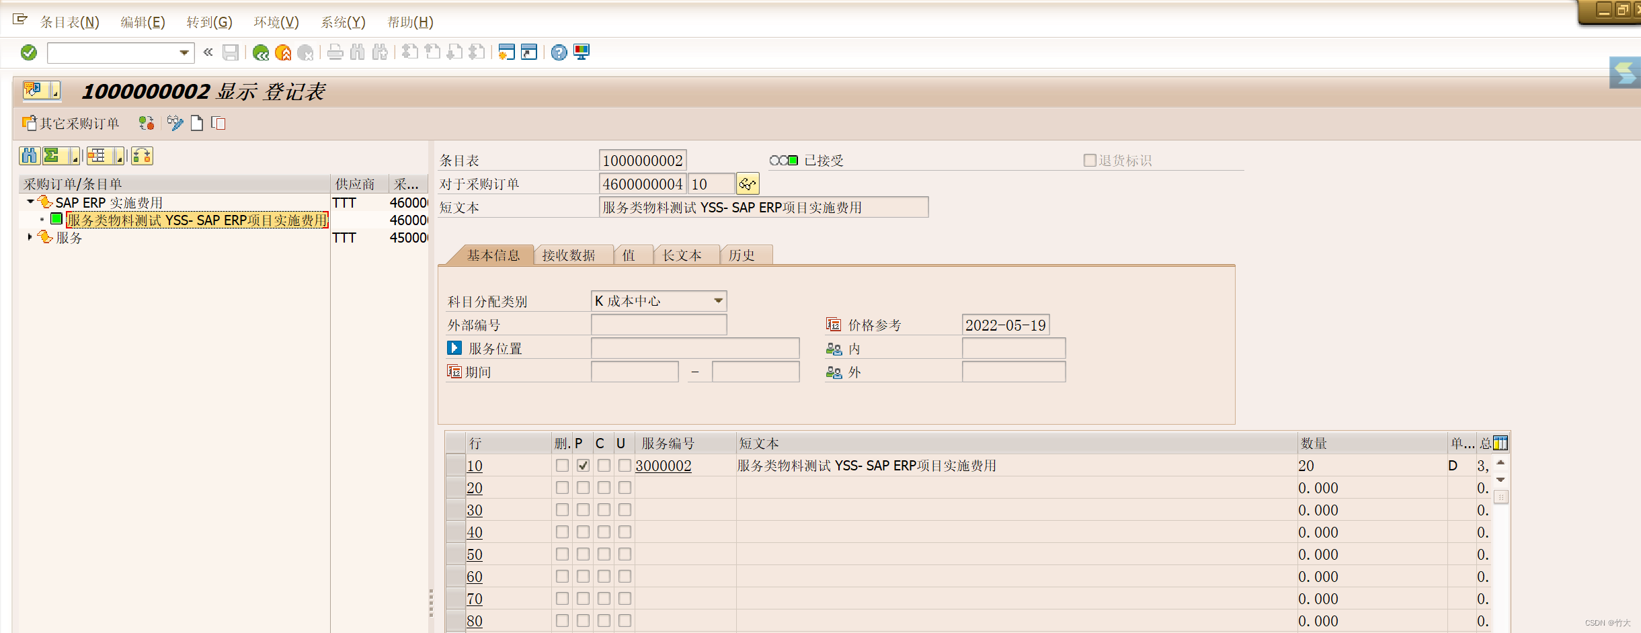
Task: Toggle the U checkbox in row 50
Action: [625, 554]
